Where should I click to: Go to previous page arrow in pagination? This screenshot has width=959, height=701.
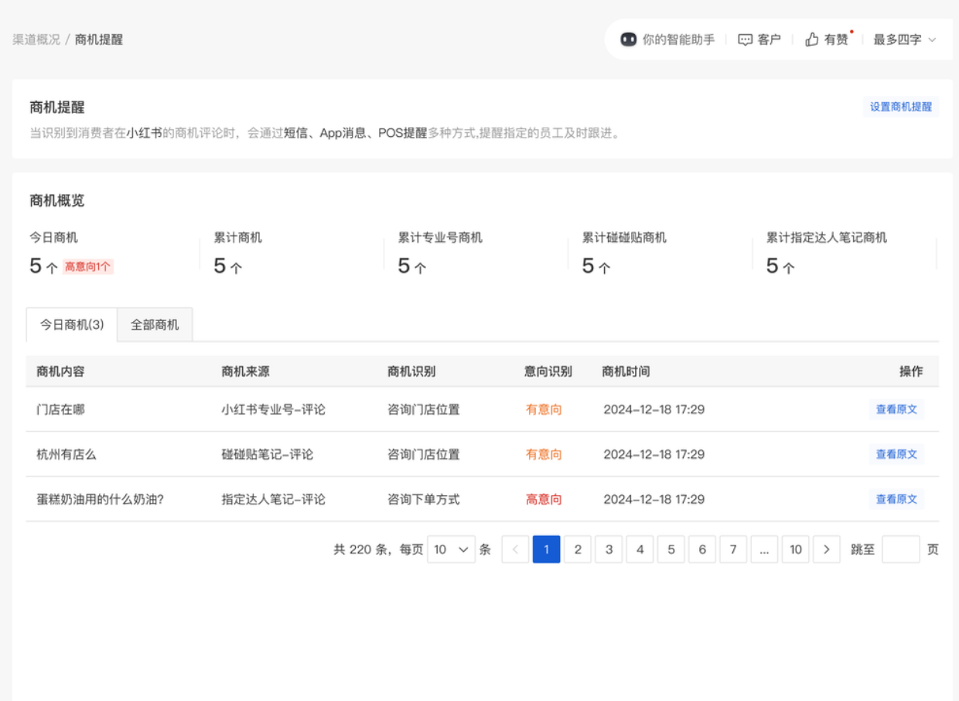(515, 549)
